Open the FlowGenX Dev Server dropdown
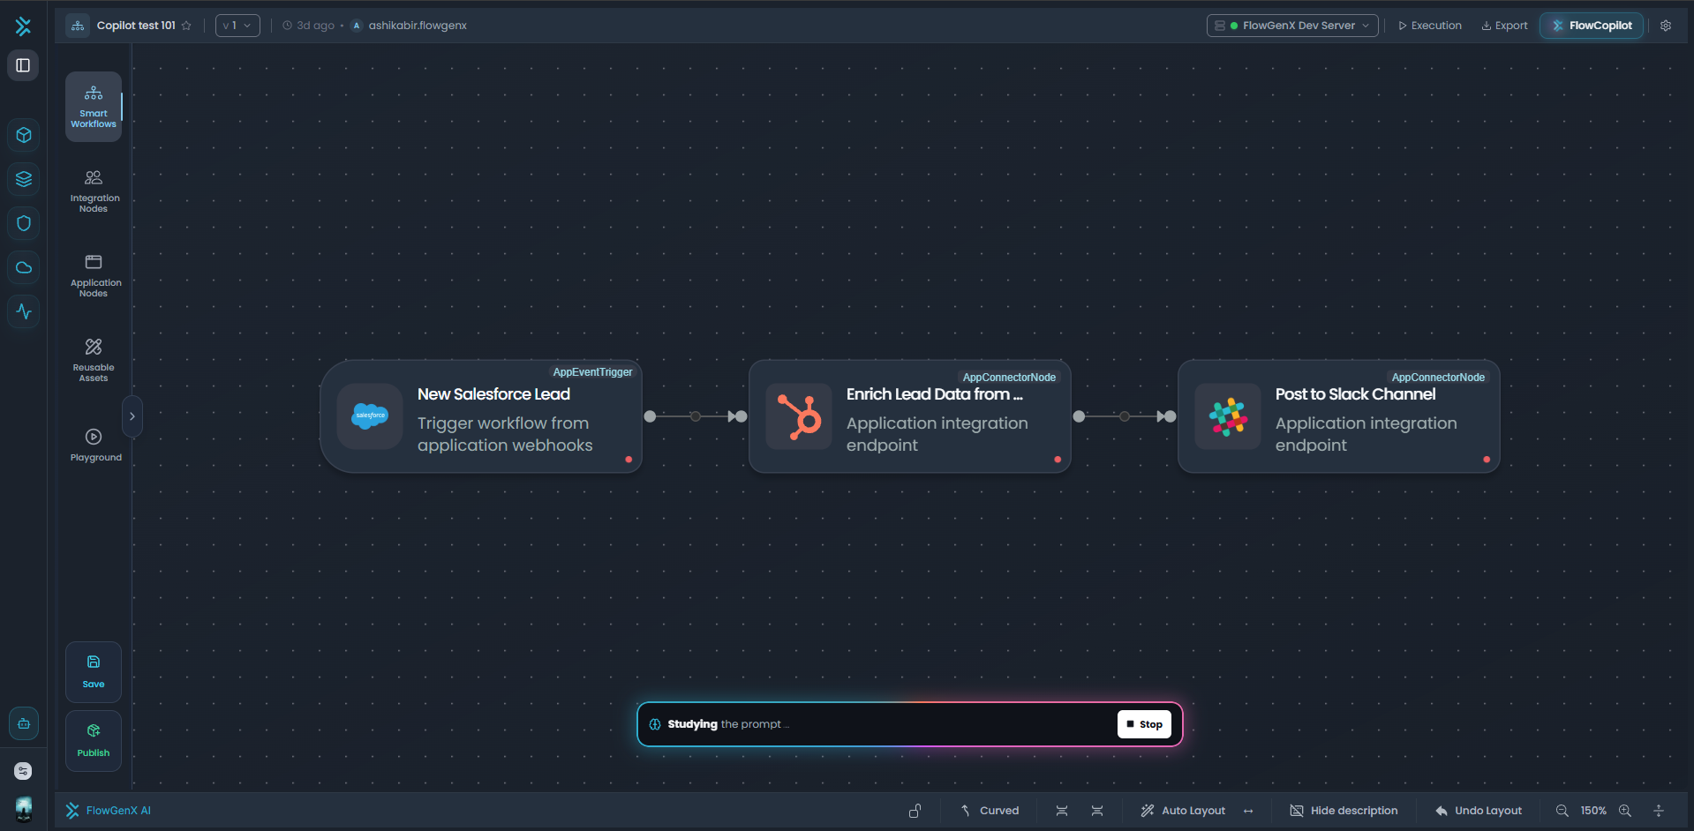Viewport: 1694px width, 831px height. click(1292, 26)
